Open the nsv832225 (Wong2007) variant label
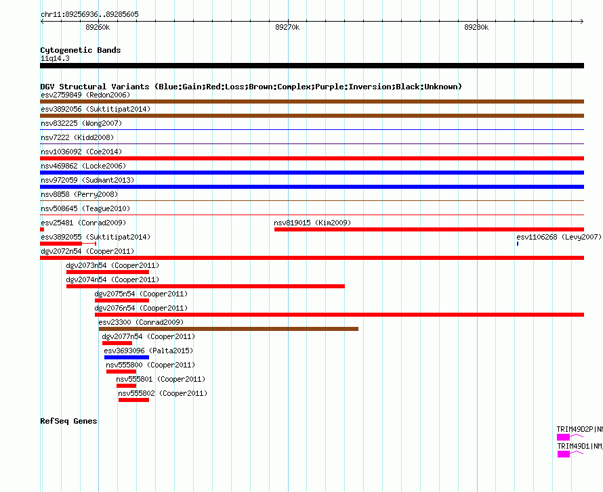Screen dimensions: 603x492 [x=81, y=123]
